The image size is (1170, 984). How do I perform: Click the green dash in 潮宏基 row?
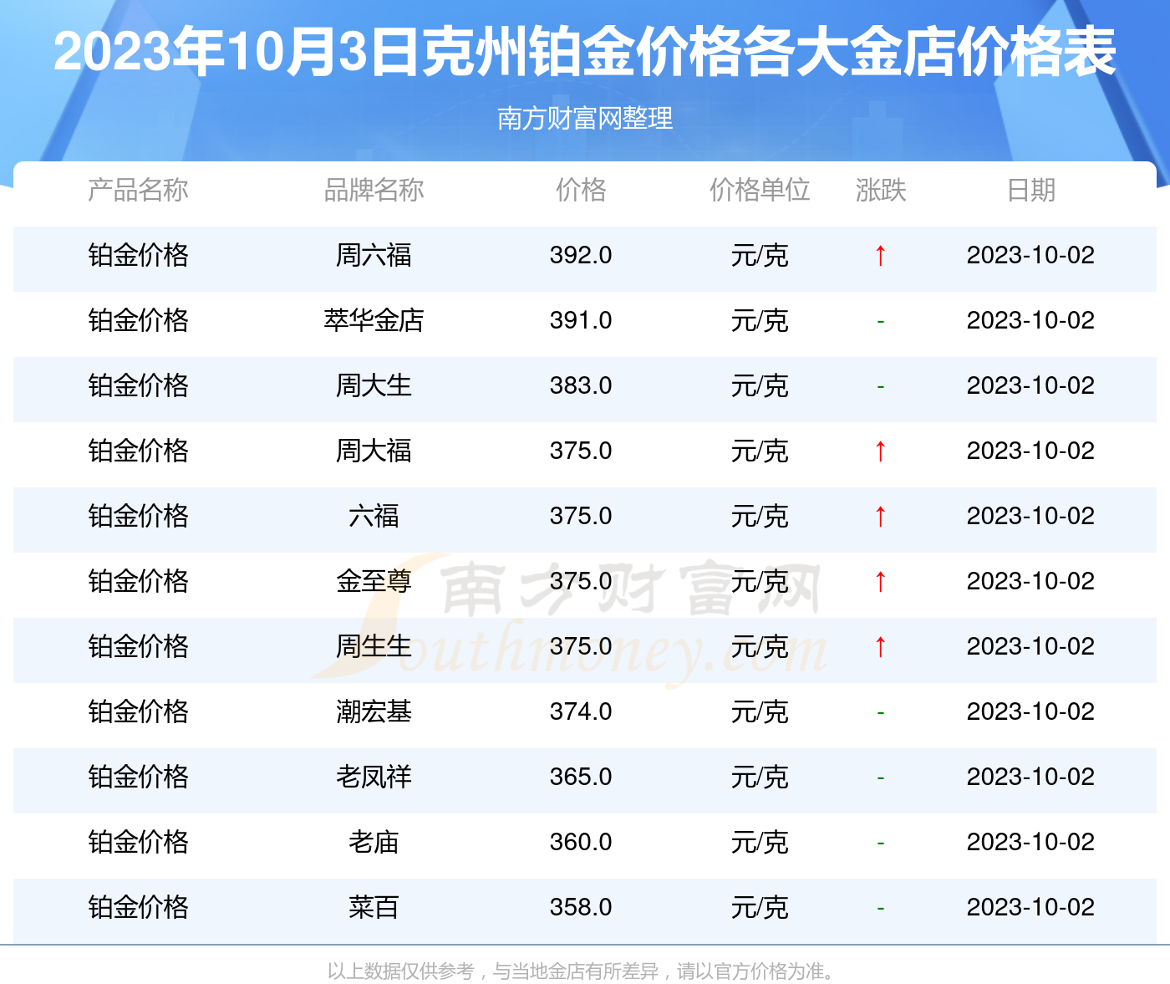point(880,713)
